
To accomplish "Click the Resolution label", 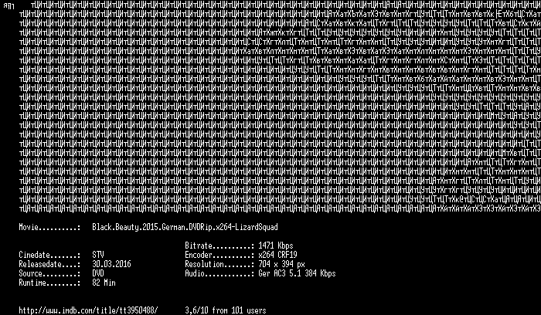I will (219, 264).
